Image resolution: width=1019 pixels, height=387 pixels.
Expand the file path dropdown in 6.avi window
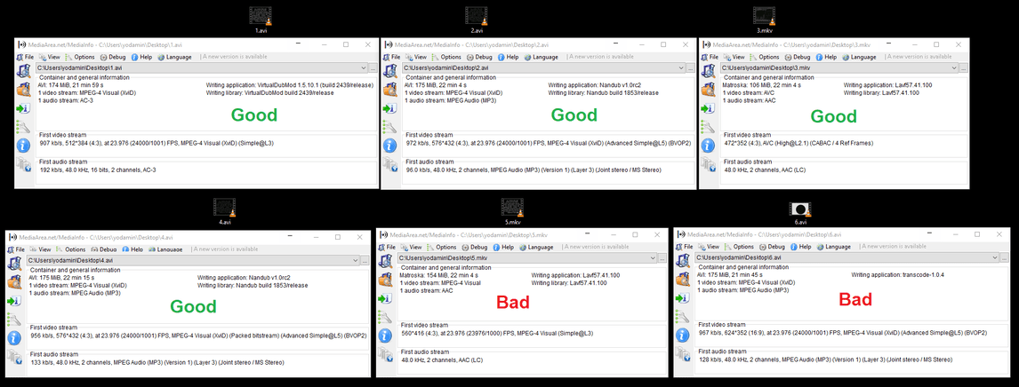(x=994, y=258)
